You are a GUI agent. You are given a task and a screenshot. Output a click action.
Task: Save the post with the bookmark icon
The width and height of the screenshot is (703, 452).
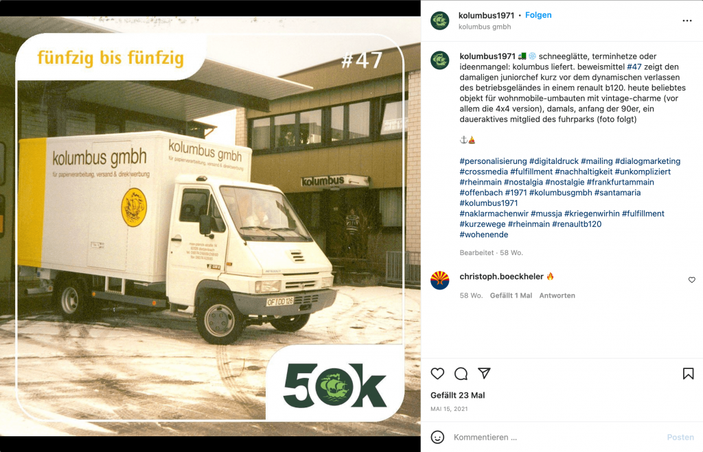click(688, 373)
